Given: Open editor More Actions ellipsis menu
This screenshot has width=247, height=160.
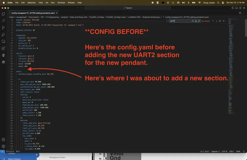Looking at the screenshot, I should pos(244,13).
